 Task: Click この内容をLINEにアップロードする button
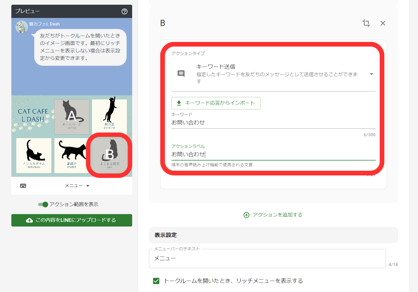(72, 220)
